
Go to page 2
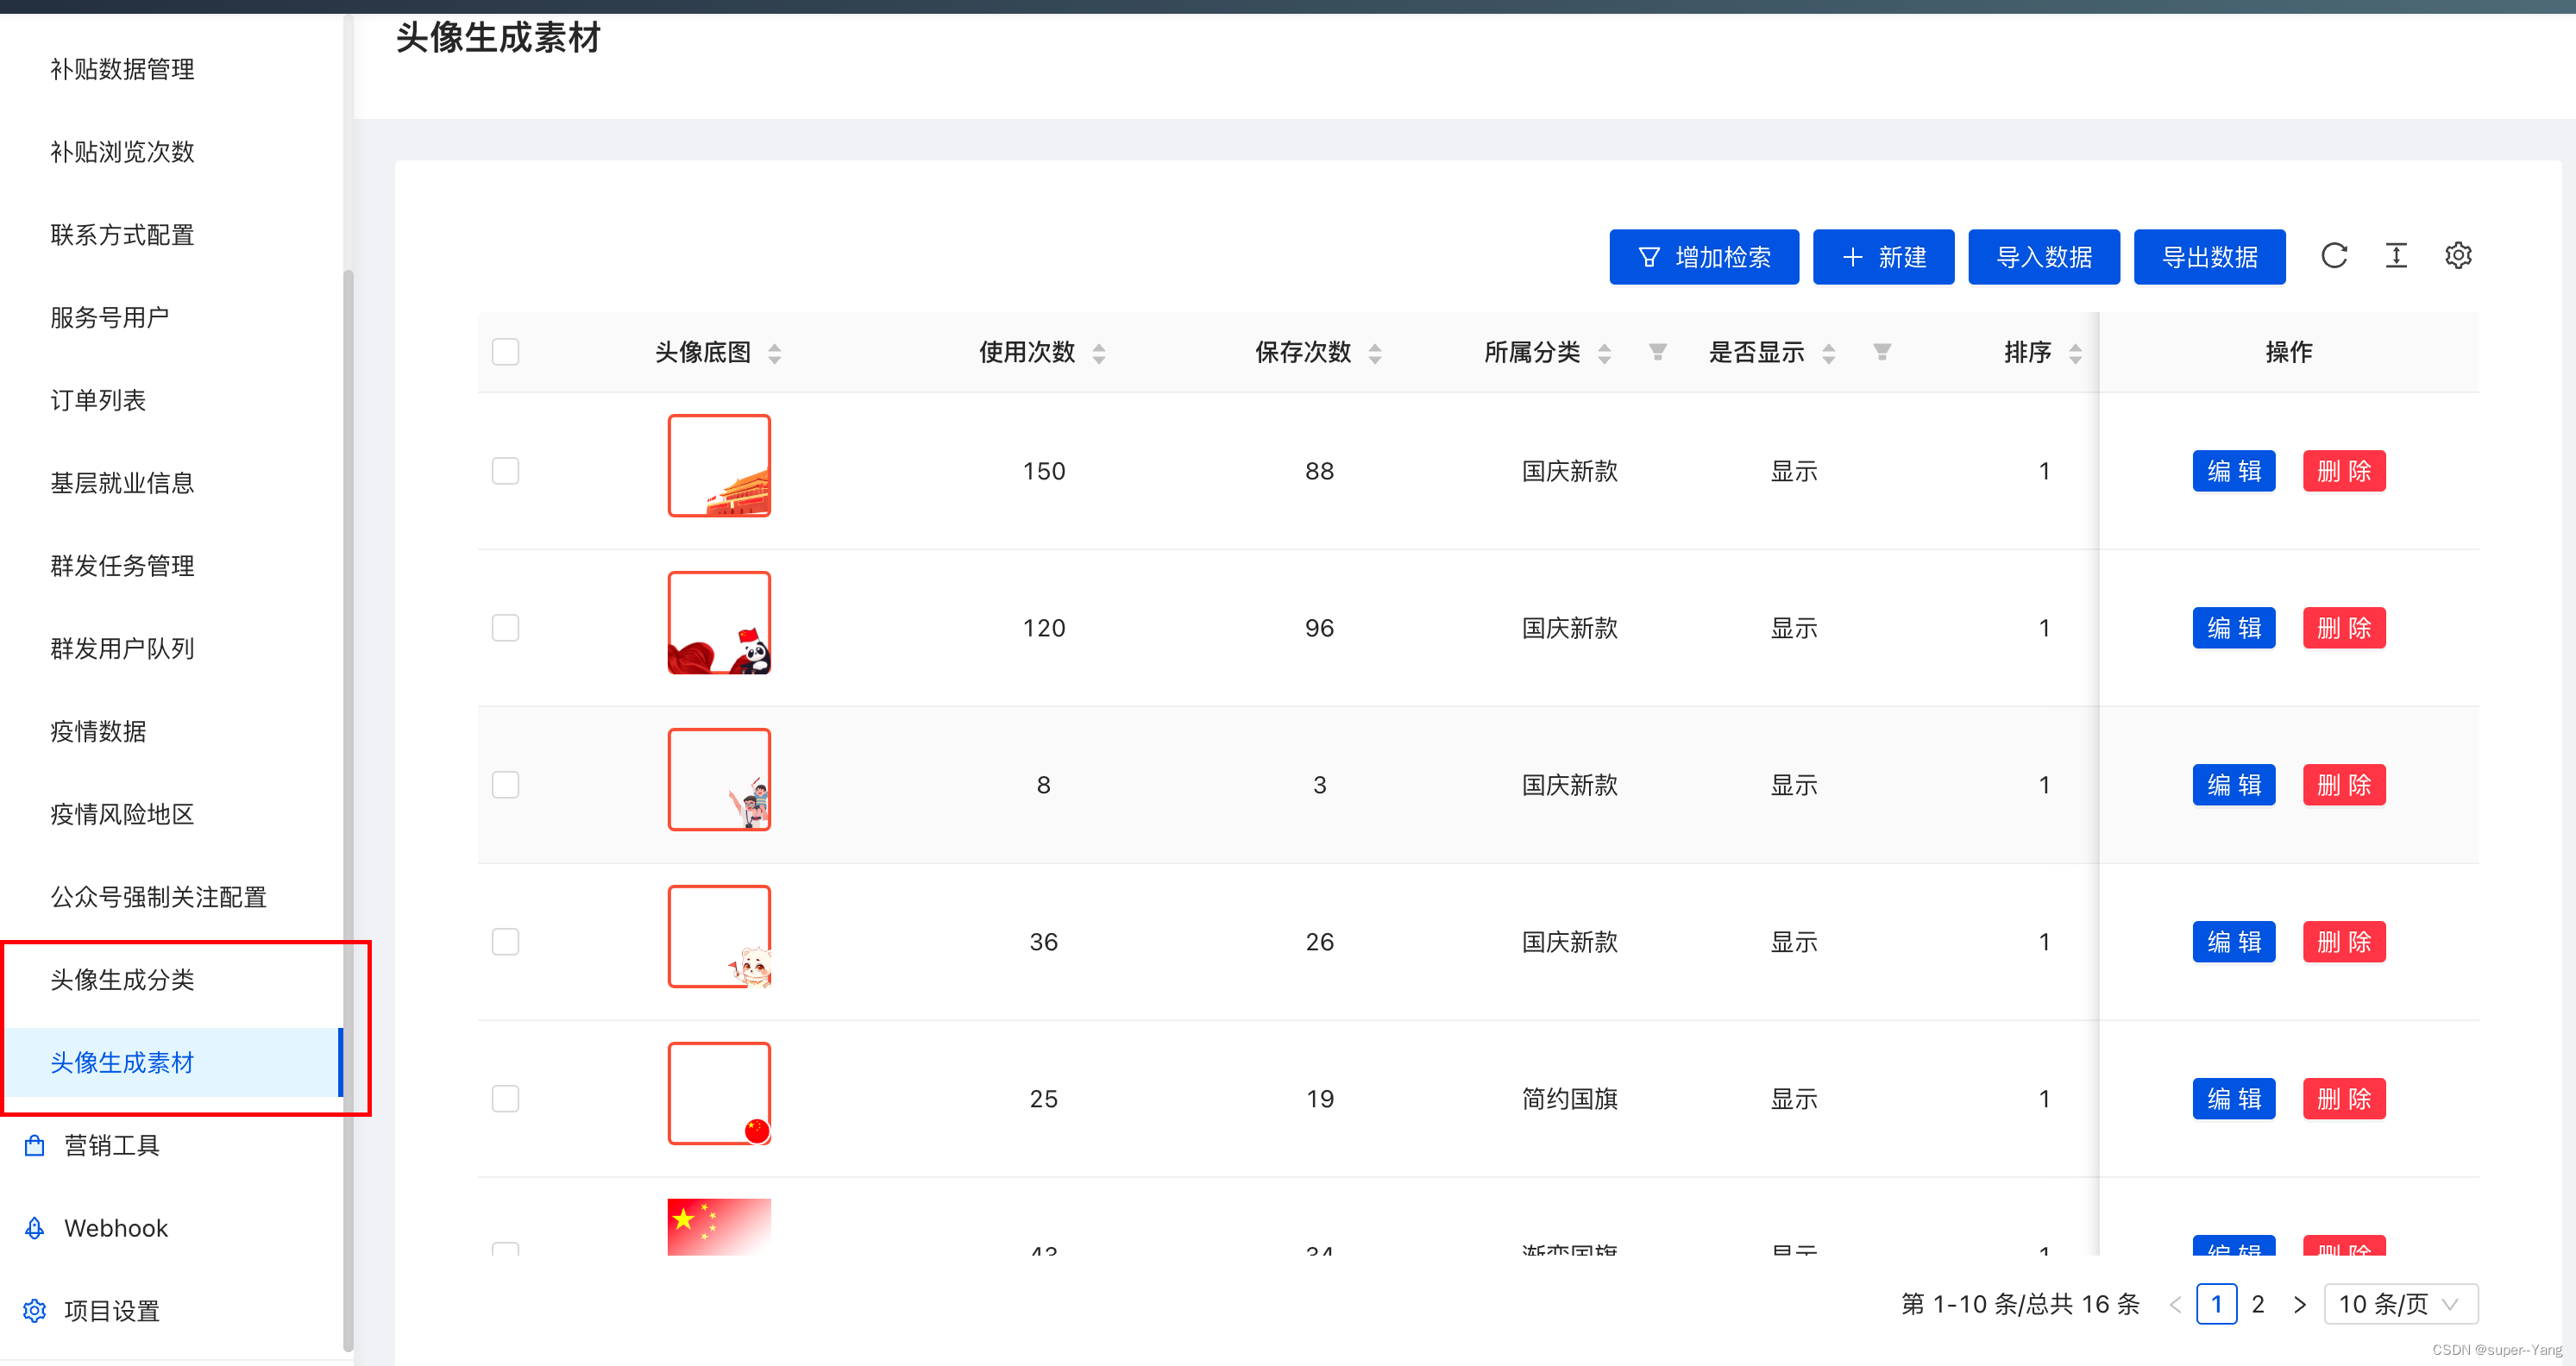pyautogui.click(x=2258, y=1304)
